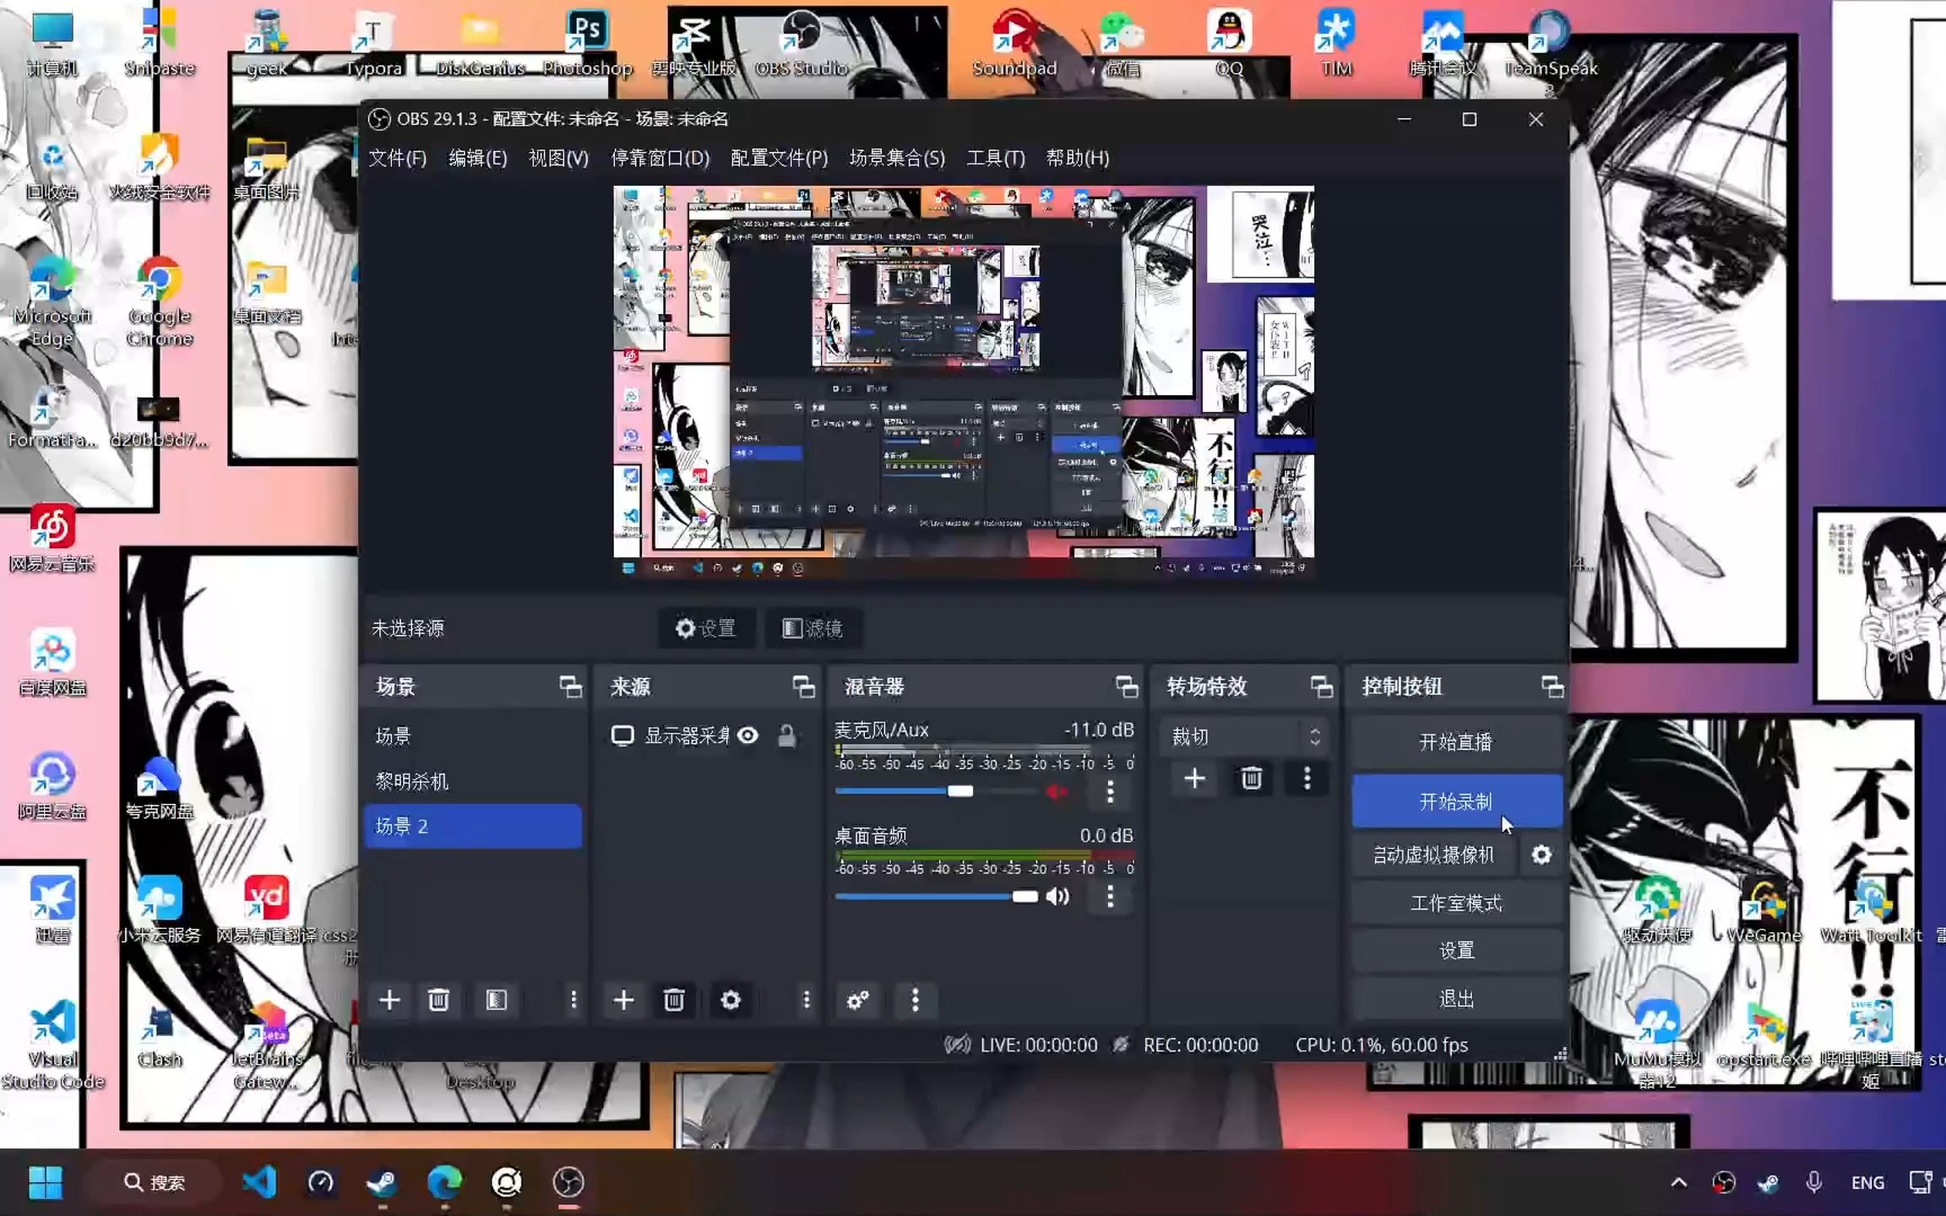This screenshot has width=1946, height=1216.
Task: Open Photoshop desktop shortcut
Action: click(x=587, y=44)
